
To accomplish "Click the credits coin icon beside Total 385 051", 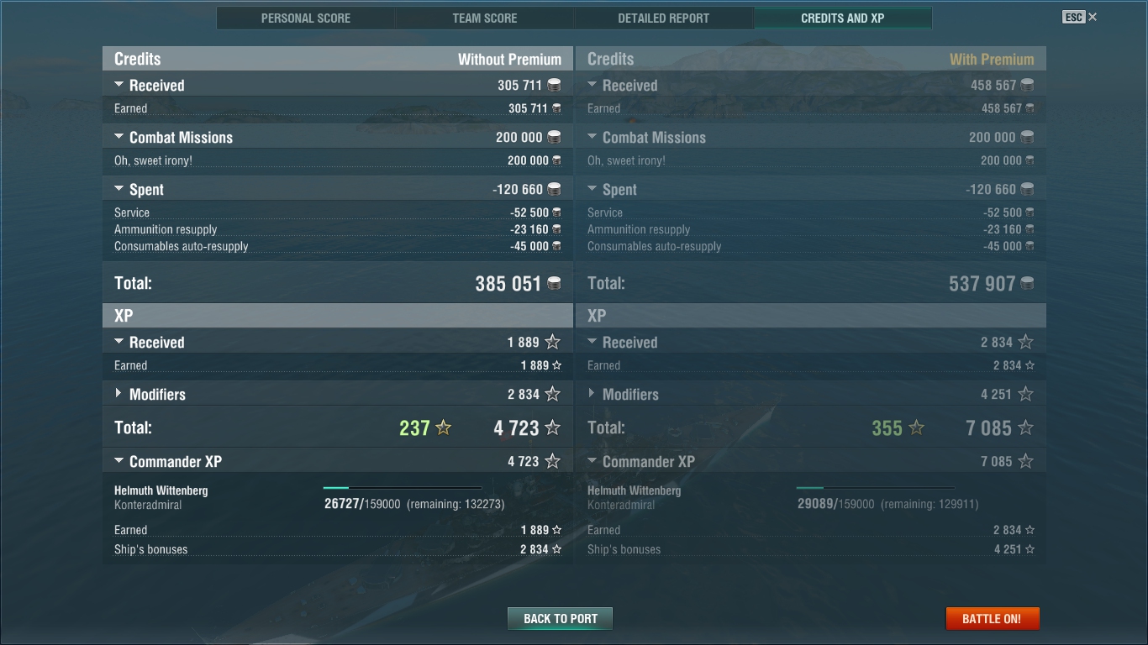I will [x=555, y=284].
